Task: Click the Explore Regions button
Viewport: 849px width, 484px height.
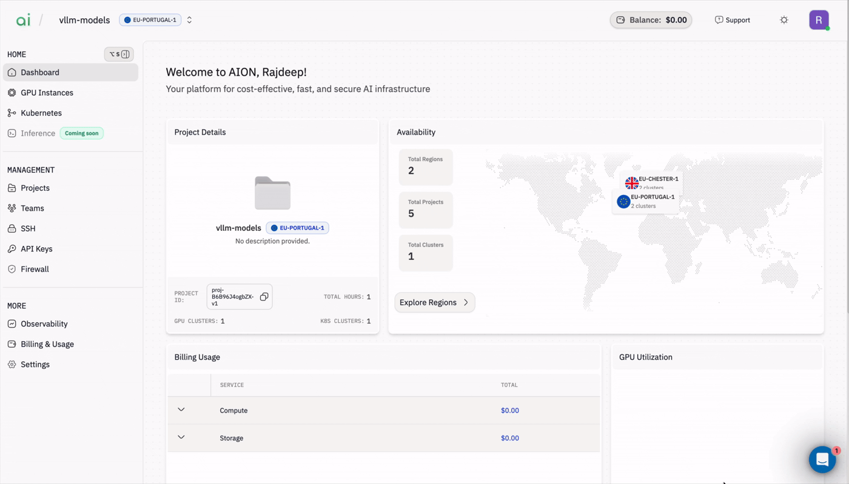Action: (434, 302)
